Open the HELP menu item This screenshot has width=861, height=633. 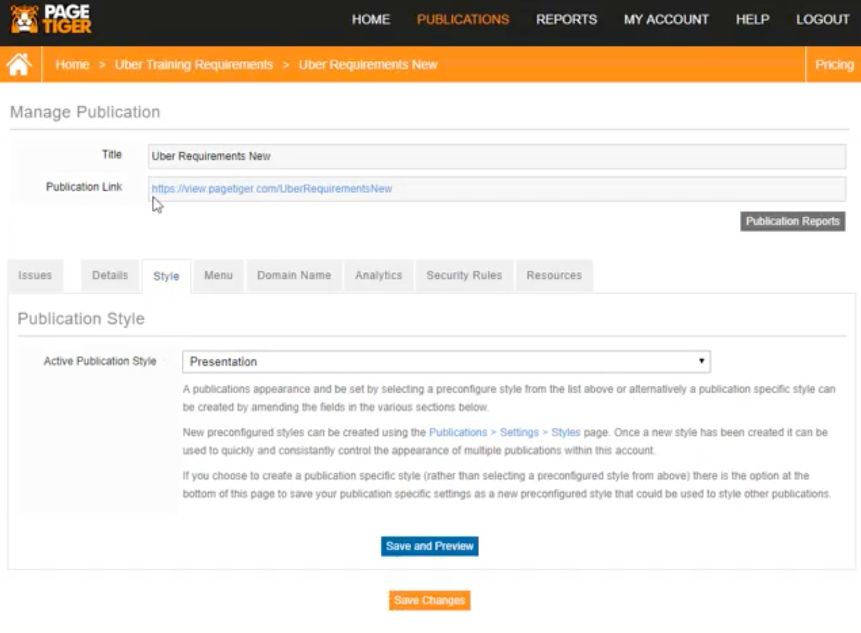[x=753, y=19]
